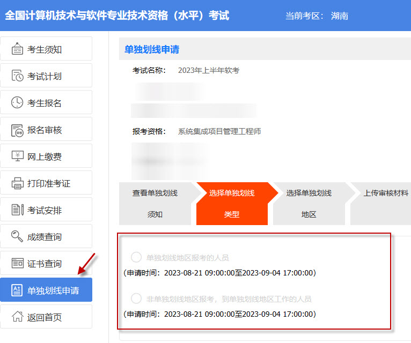Click the 网上缴费 yen monitor icon
The width and height of the screenshot is (411, 343).
[18, 156]
